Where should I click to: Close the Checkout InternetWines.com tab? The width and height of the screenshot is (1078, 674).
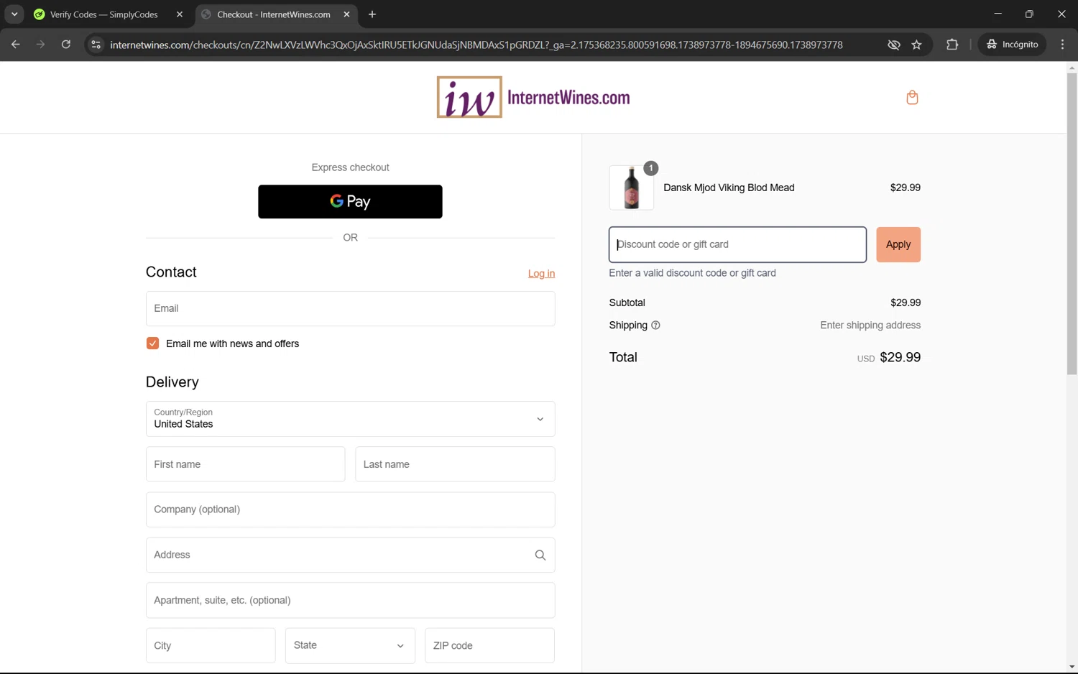[346, 14]
